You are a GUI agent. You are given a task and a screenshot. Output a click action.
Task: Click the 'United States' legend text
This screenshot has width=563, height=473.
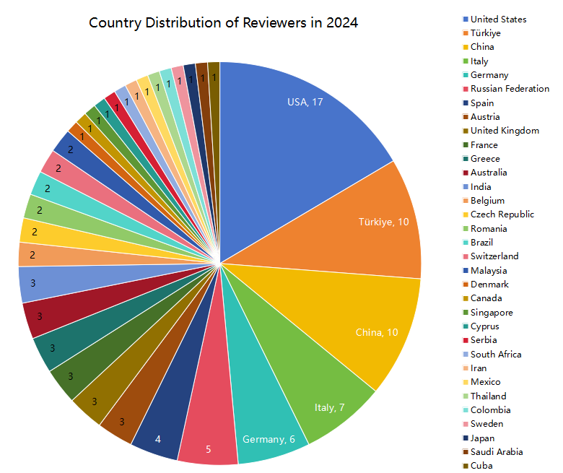(498, 19)
